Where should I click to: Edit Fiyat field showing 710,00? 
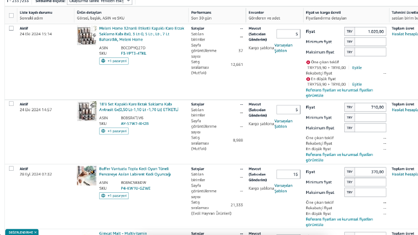pyautogui.click(x=370, y=107)
